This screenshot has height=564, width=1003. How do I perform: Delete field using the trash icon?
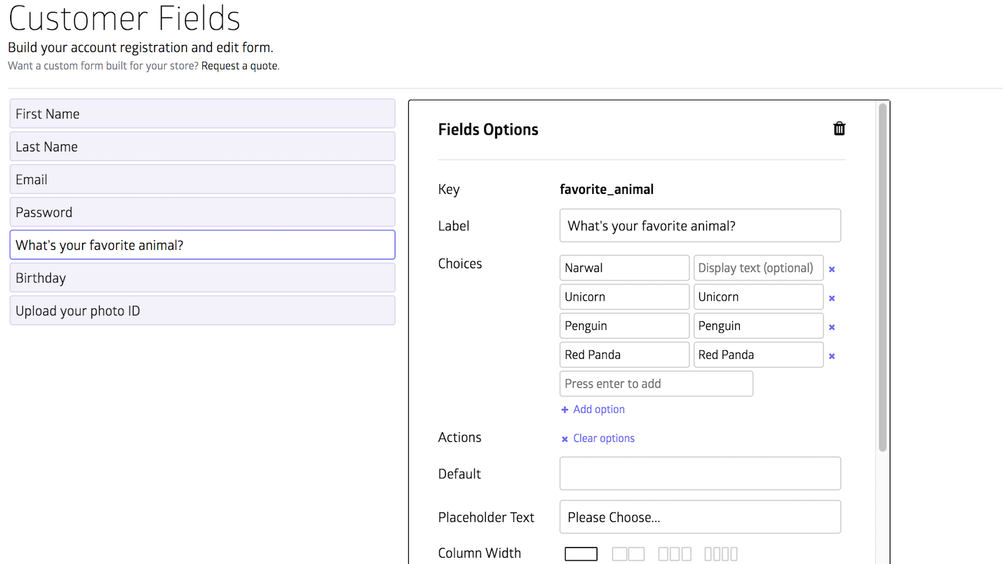pos(839,129)
